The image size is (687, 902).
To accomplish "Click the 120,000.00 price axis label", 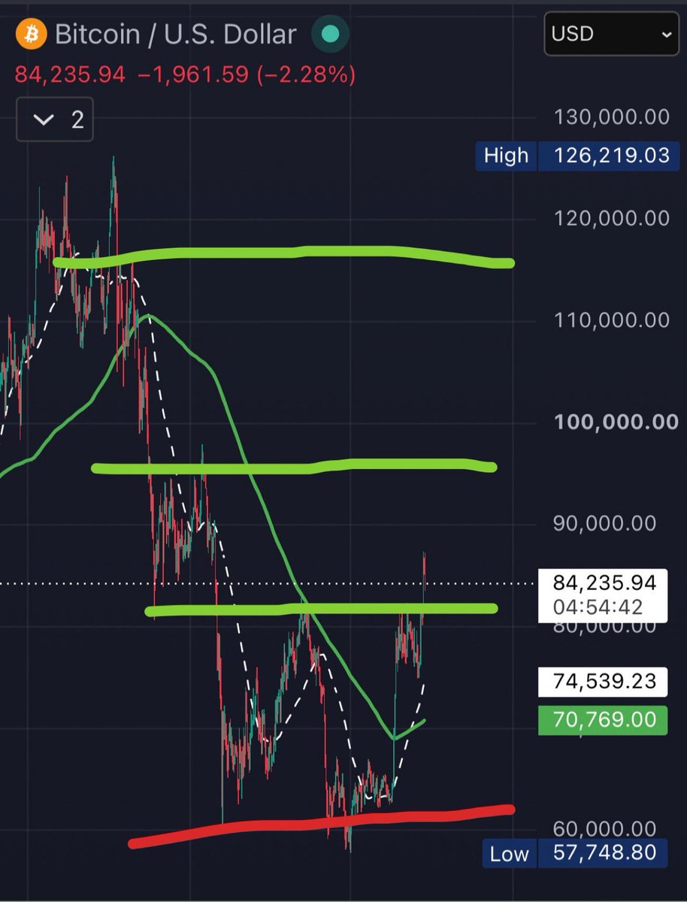I will [x=611, y=218].
